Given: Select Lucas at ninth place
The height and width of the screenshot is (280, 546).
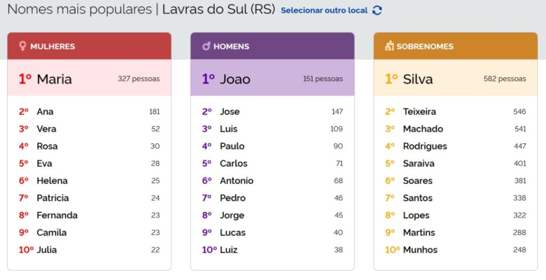Looking at the screenshot, I should point(233,233).
